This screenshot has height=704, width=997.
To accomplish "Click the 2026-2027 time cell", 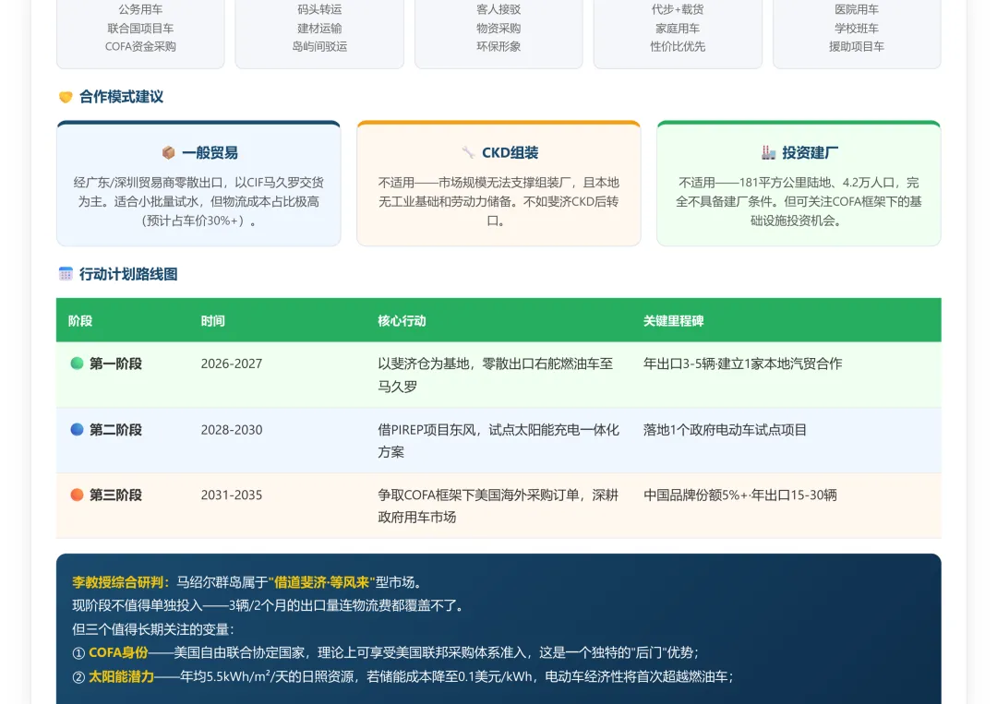I will [232, 364].
